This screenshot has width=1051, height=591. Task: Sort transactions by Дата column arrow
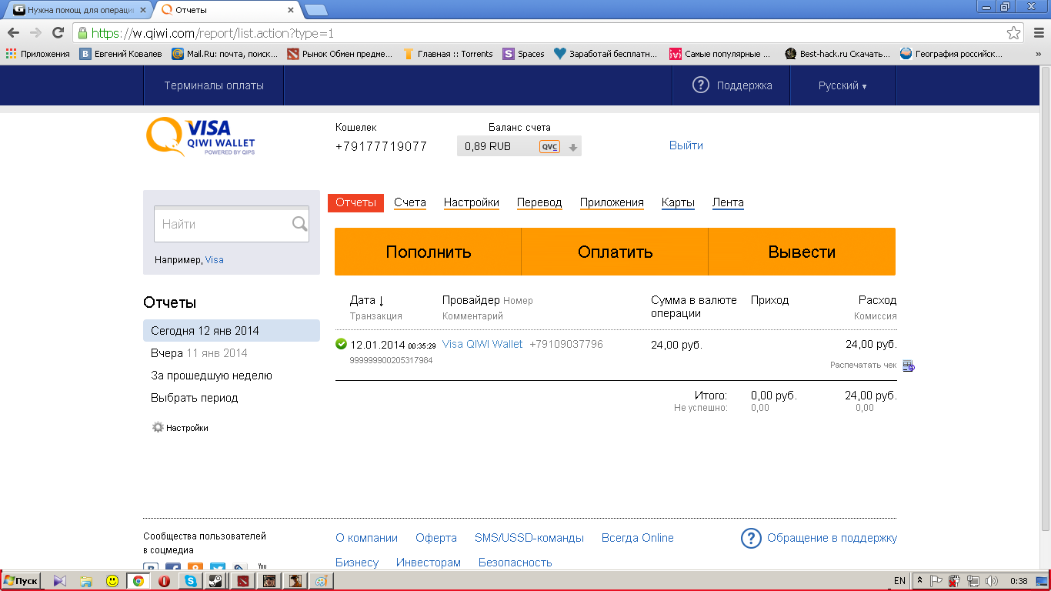pyautogui.click(x=381, y=301)
